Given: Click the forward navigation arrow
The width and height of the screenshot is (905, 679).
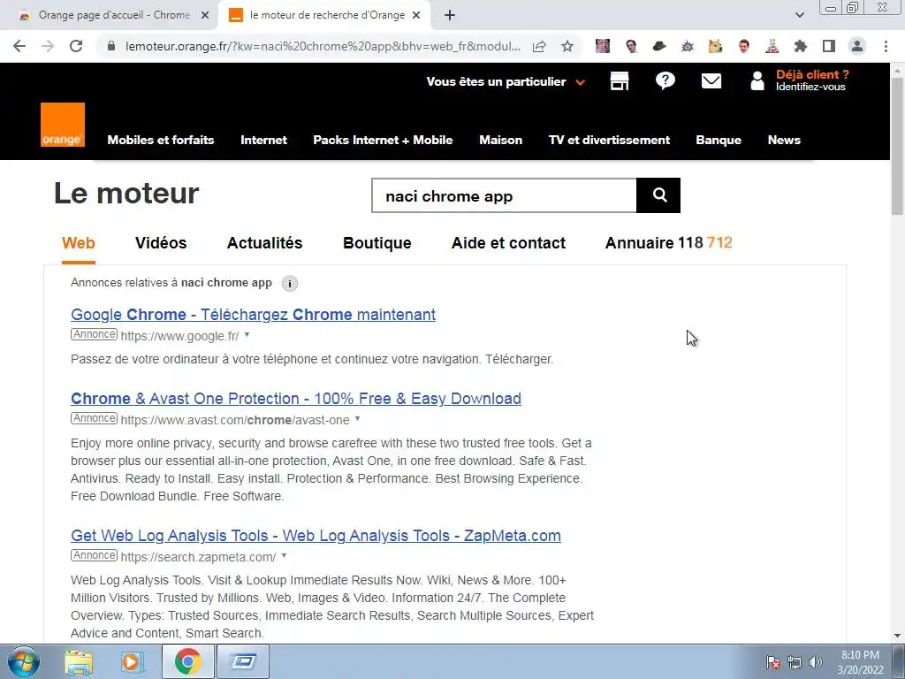Looking at the screenshot, I should point(48,46).
